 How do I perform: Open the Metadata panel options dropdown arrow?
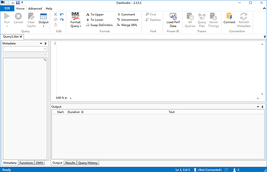[41, 44]
